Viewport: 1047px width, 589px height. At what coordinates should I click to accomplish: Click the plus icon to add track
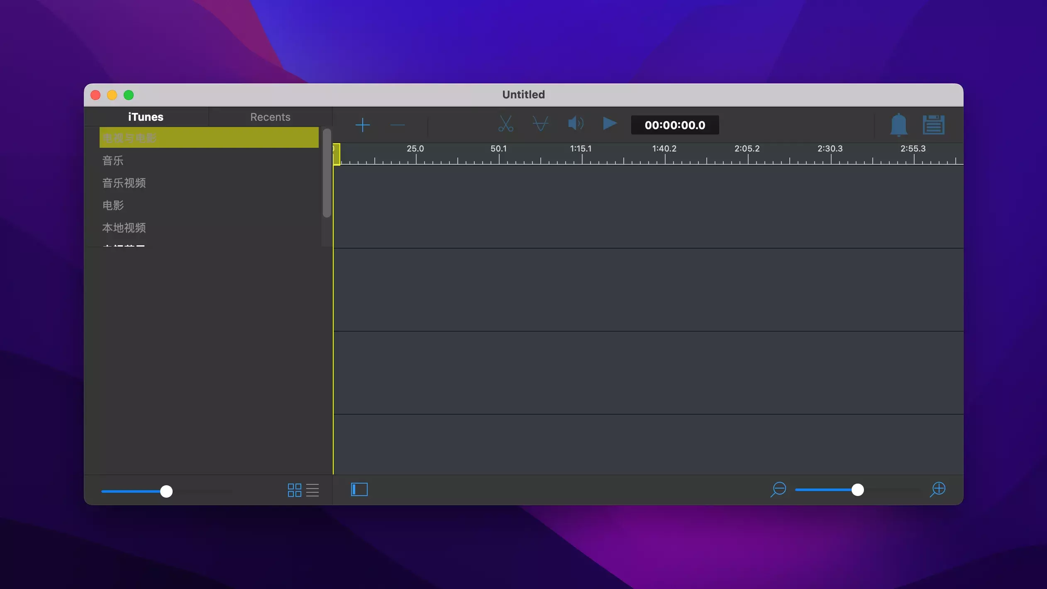362,125
